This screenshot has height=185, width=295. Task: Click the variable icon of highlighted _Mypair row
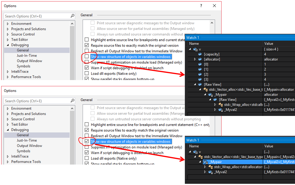(x=205, y=162)
